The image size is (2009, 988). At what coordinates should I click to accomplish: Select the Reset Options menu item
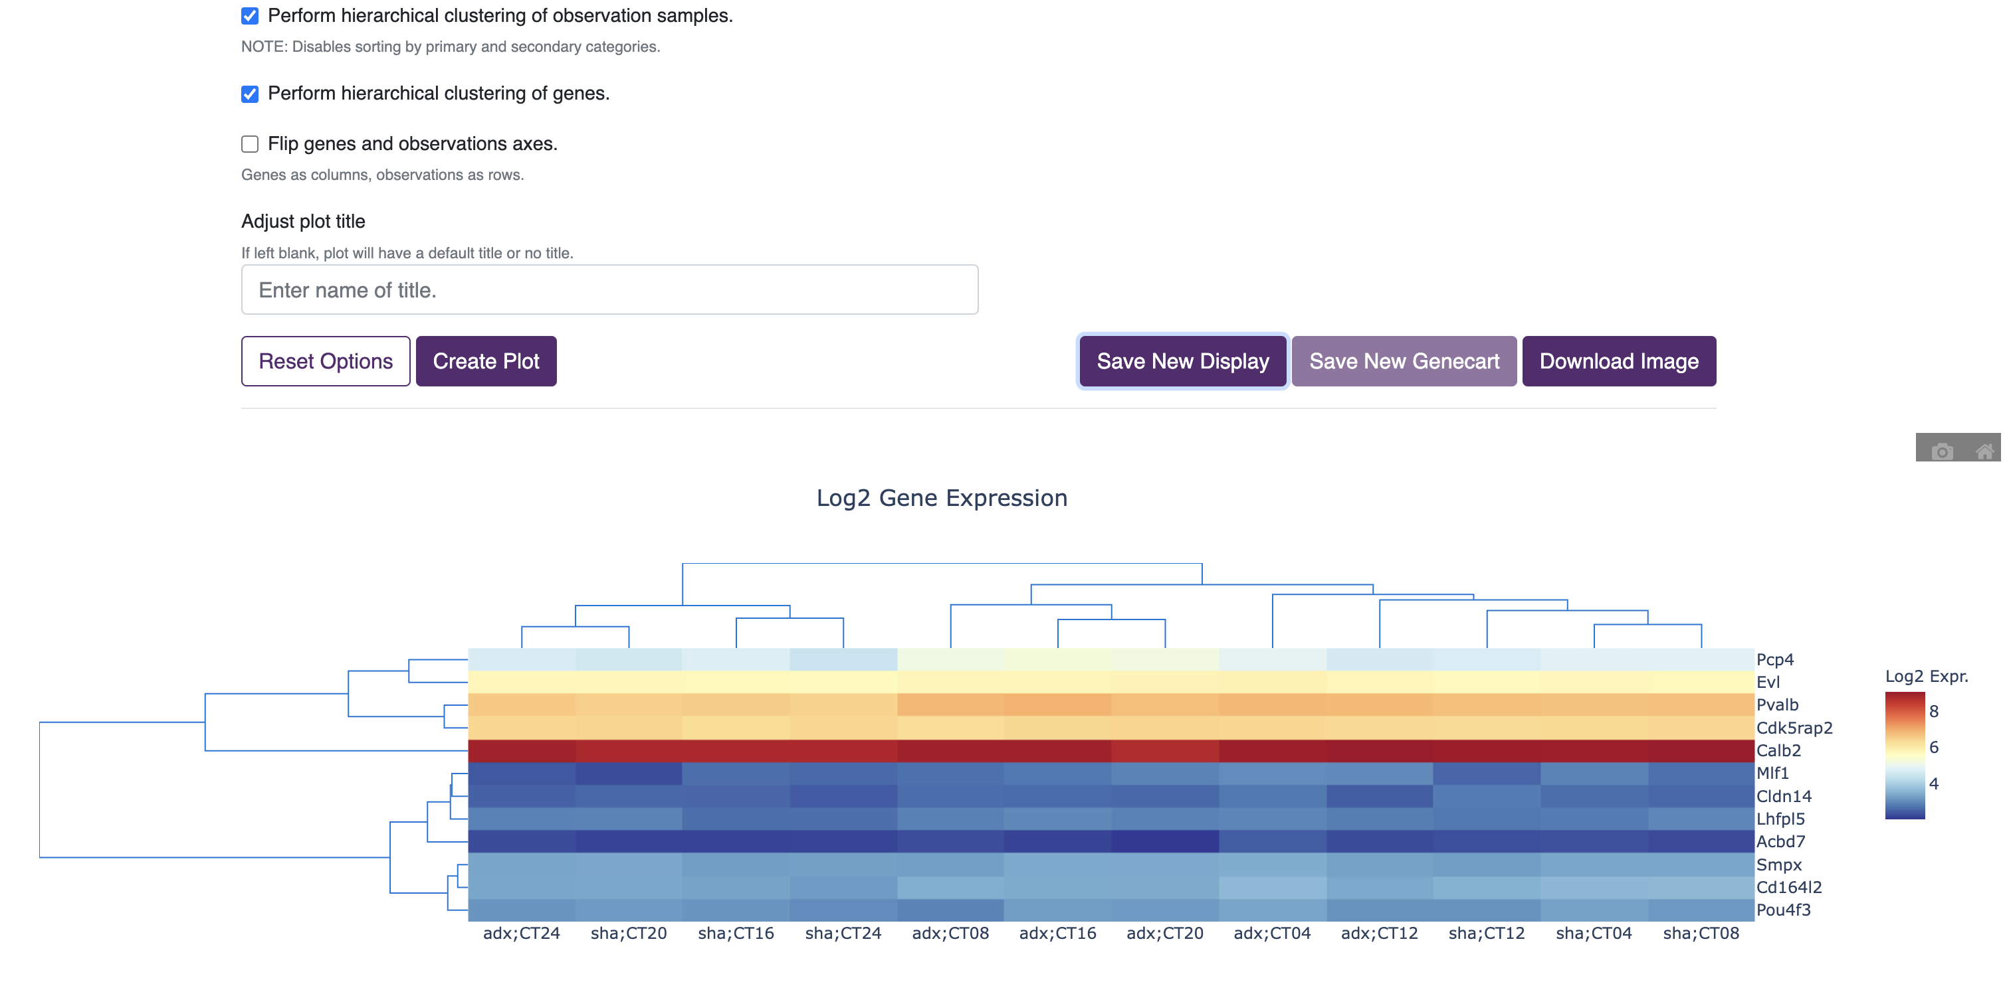click(327, 361)
